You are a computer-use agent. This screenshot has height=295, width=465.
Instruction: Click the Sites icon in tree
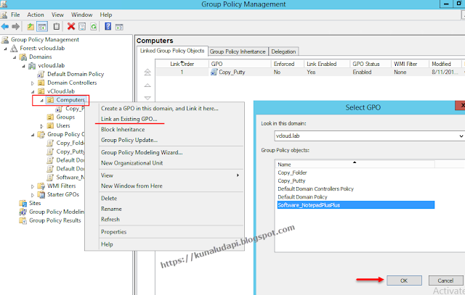[x=23, y=203]
